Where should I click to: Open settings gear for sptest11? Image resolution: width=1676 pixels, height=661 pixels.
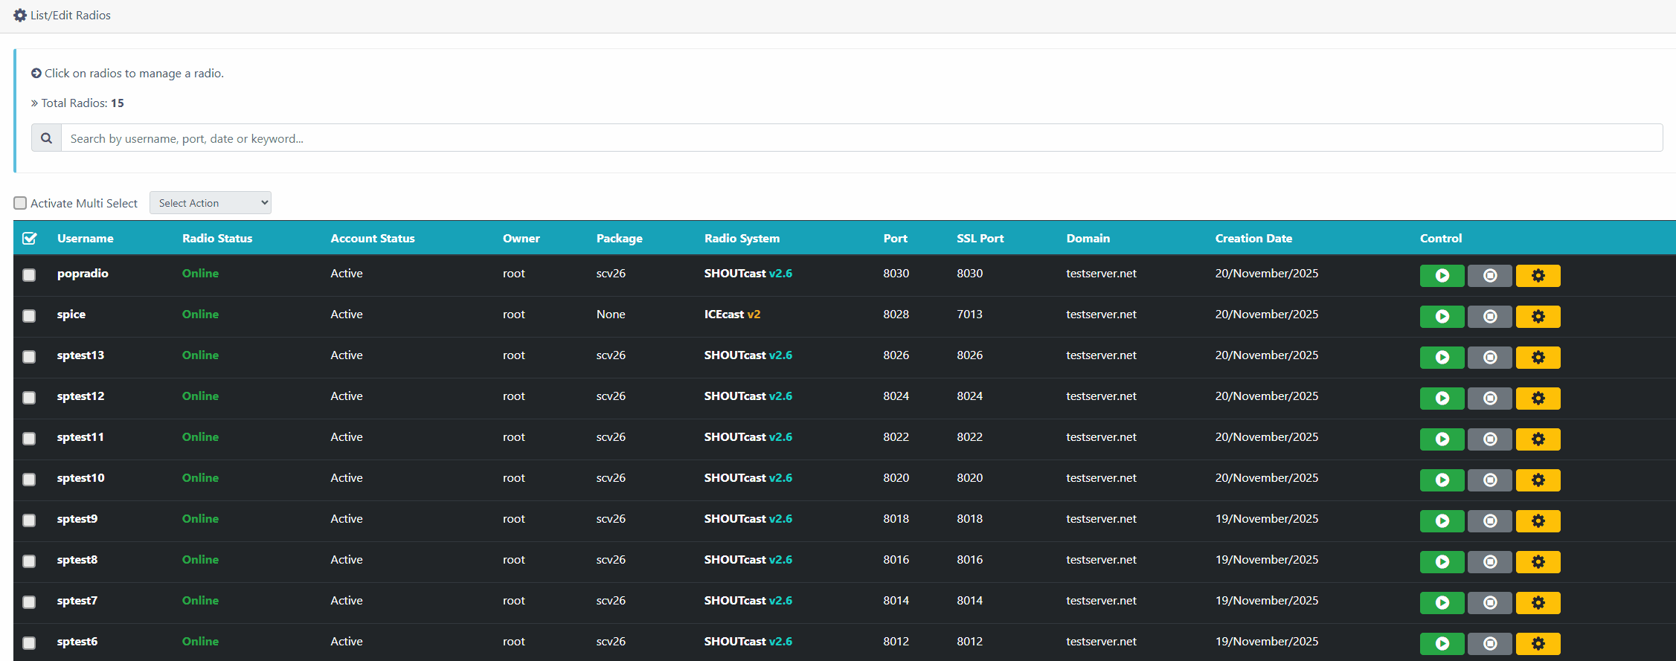click(x=1538, y=439)
